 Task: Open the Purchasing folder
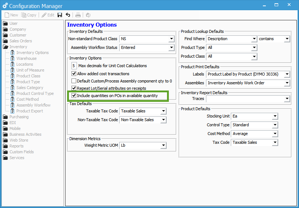click(16, 117)
